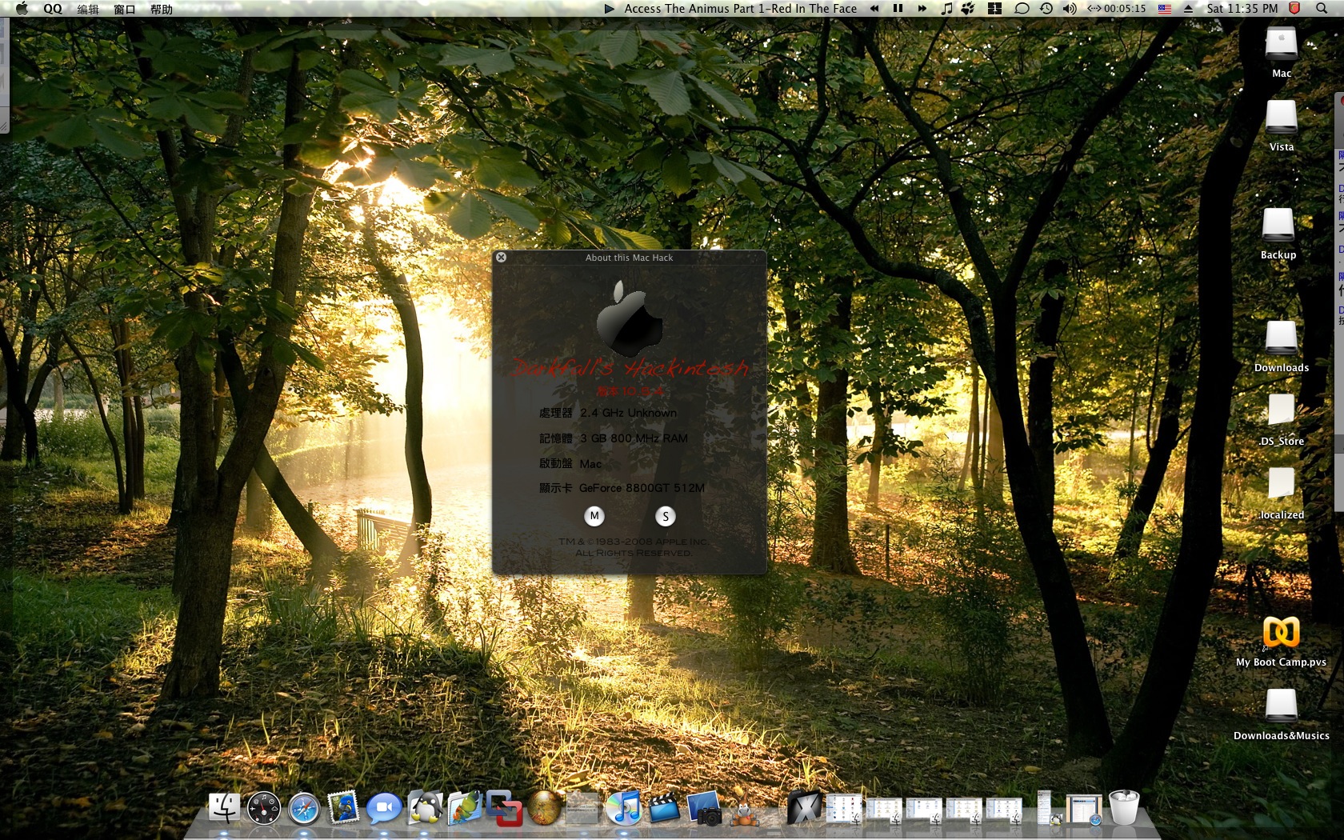
Task: Click the clock showing Sat 11:35 PM
Action: [1242, 9]
